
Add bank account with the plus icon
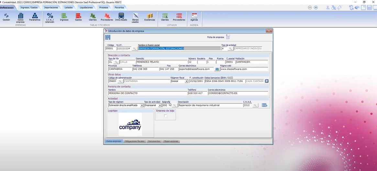point(267,81)
